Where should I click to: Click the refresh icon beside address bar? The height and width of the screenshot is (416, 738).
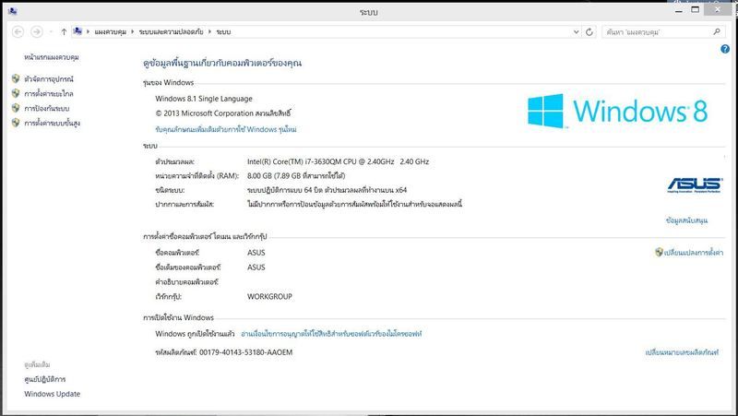pos(590,31)
